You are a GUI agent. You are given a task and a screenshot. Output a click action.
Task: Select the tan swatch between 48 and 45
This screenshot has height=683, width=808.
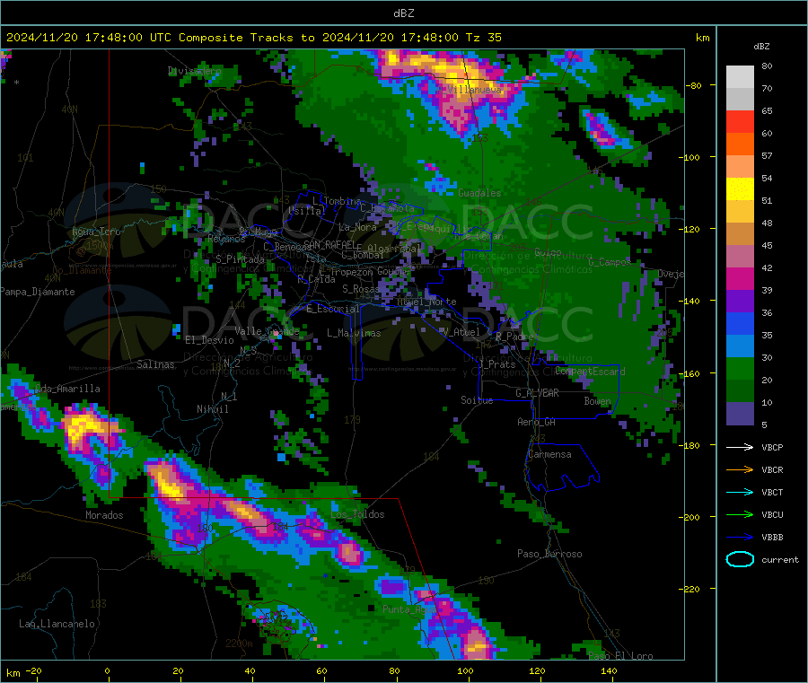click(740, 234)
